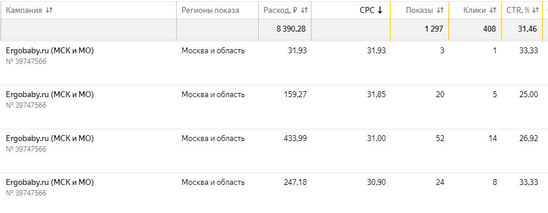Open Ergobaby.ru campaign in the 31,00 CPC row

tap(50, 139)
